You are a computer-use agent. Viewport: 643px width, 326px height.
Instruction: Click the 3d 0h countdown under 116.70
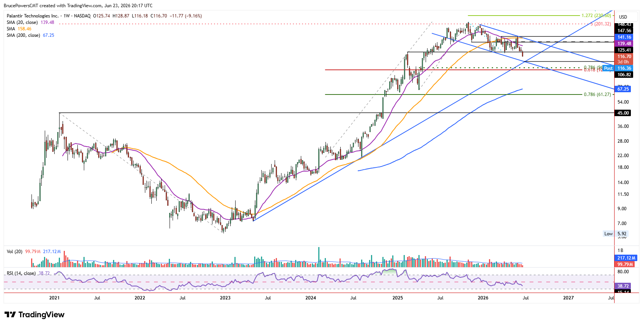pyautogui.click(x=623, y=62)
